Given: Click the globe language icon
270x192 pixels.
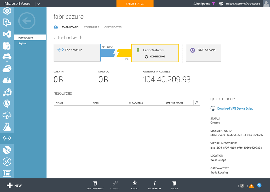Looking at the screenshot, I should 221,4.
